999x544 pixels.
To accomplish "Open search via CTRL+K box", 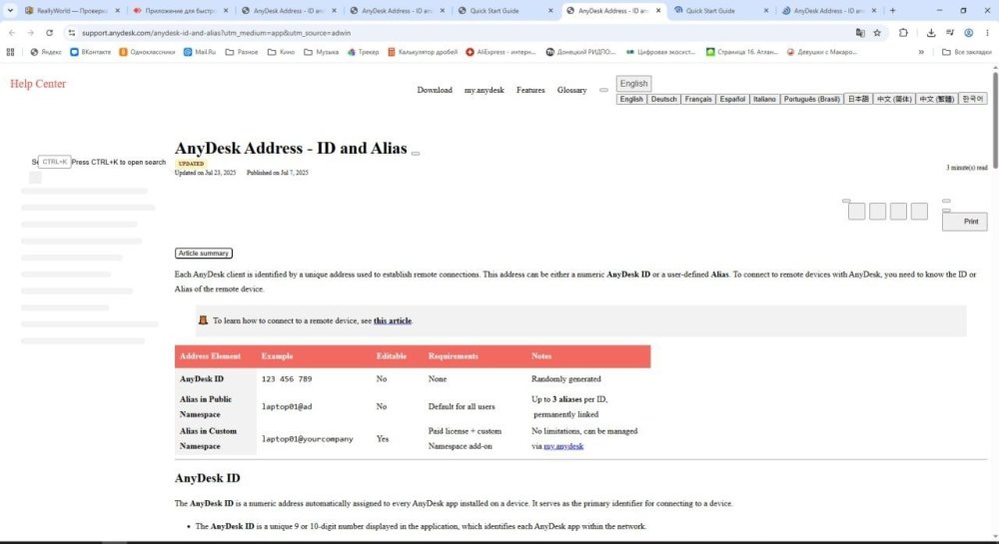I will 54,162.
